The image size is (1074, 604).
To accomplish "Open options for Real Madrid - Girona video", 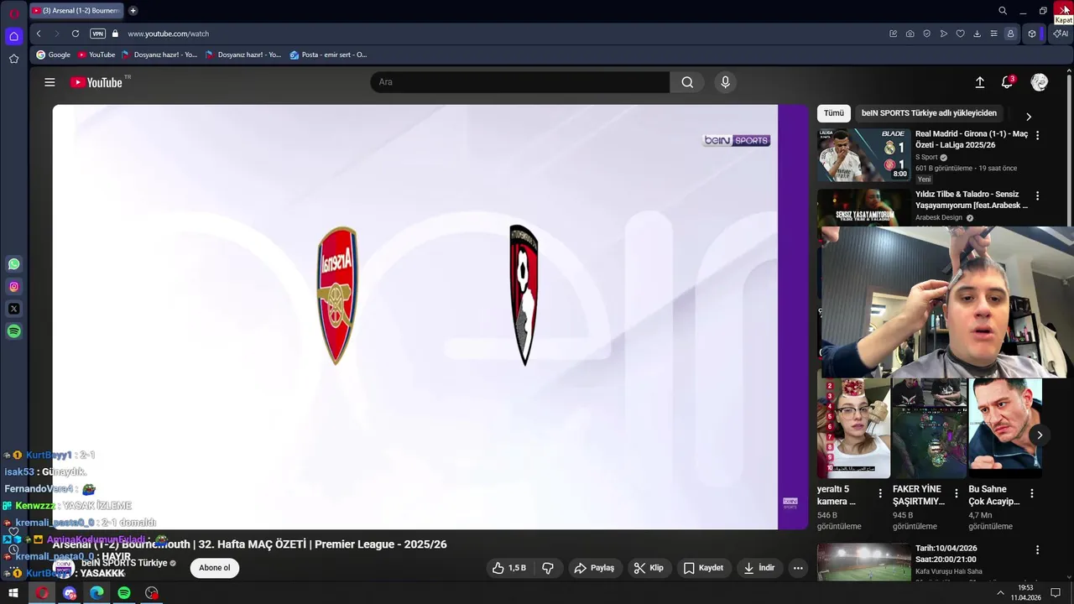I will coord(1037,135).
